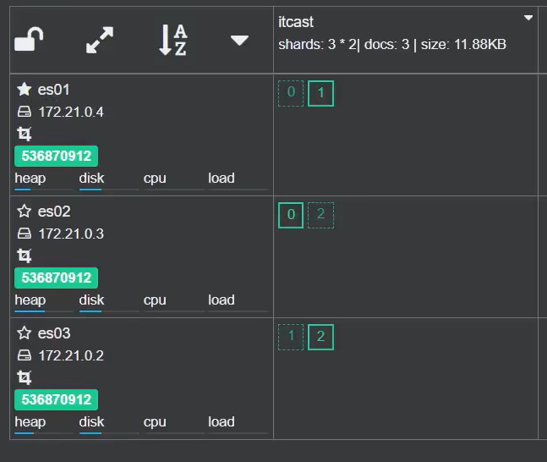Open the itcast index dropdown menu

(528, 18)
